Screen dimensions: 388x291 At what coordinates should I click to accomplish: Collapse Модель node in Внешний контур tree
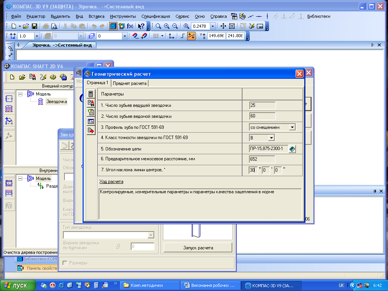click(x=20, y=94)
